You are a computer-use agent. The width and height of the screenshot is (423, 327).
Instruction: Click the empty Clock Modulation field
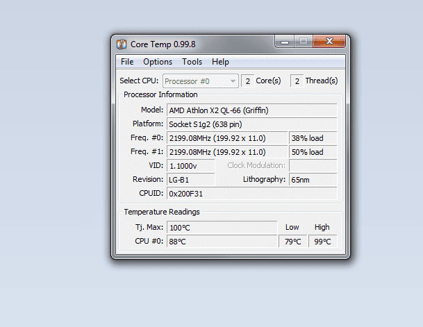pos(313,166)
